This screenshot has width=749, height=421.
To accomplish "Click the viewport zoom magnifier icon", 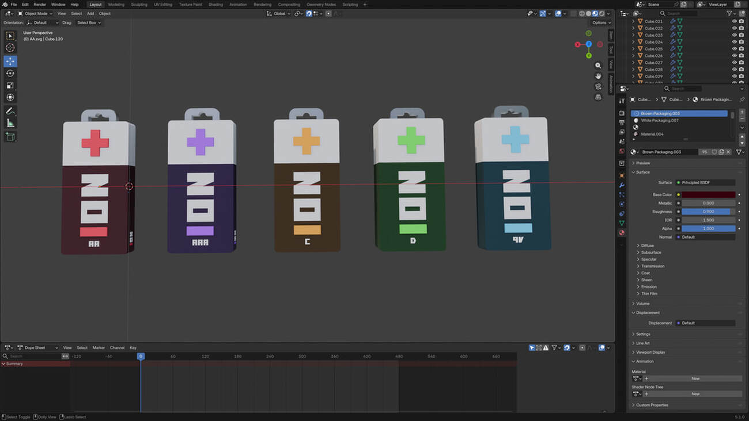I will click(598, 66).
